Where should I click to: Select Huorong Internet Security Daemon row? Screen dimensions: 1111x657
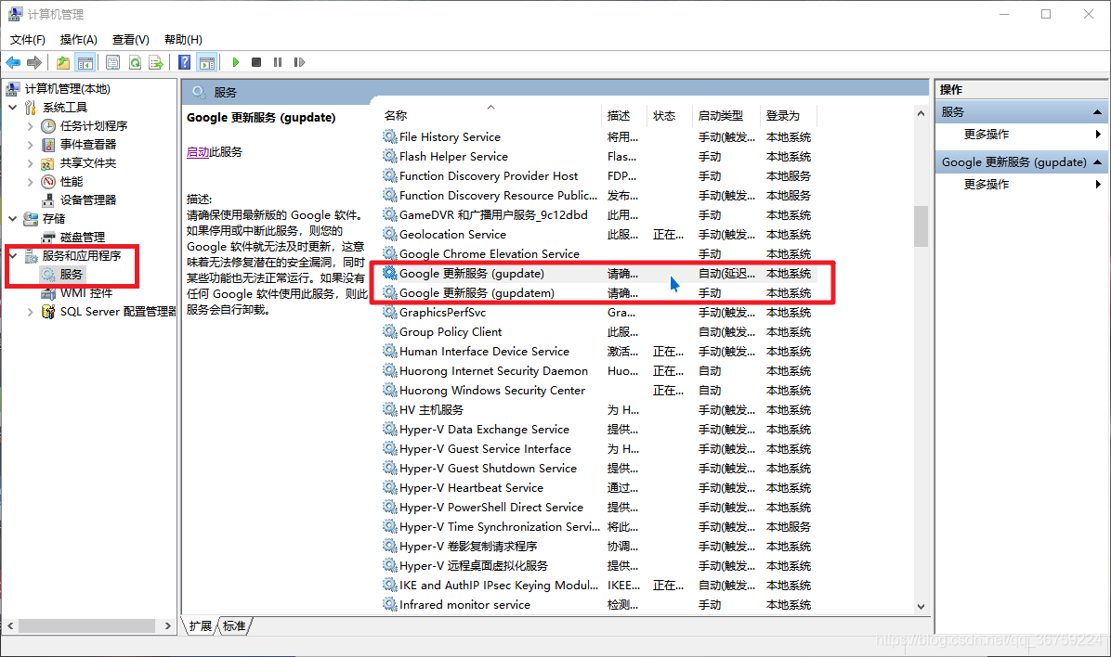click(599, 371)
